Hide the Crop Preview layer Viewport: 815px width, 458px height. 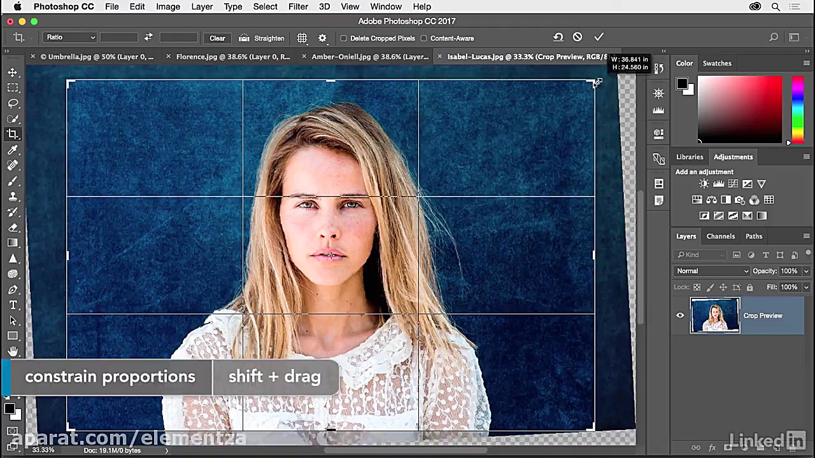tap(680, 316)
